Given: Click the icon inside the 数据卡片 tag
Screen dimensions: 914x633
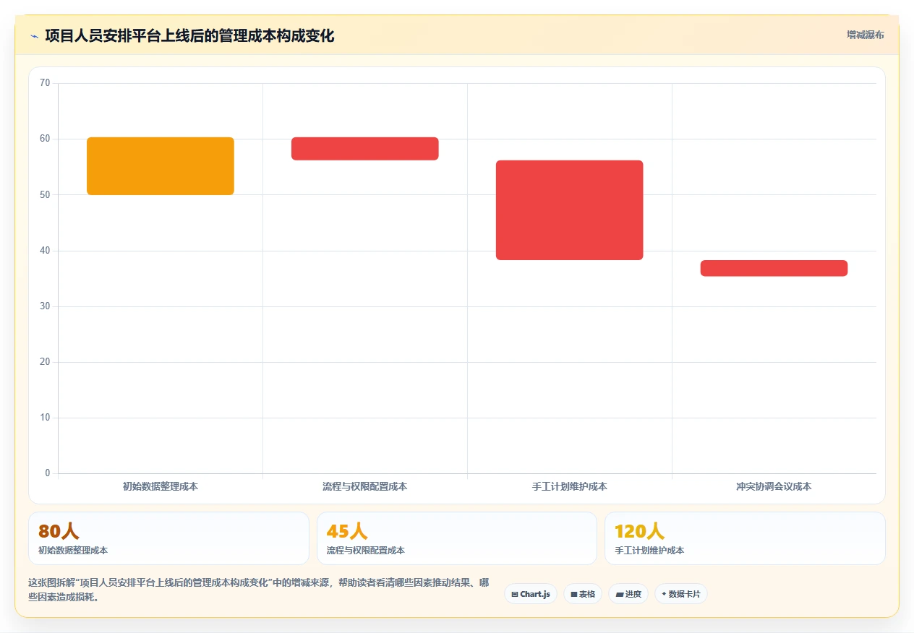Looking at the screenshot, I should (x=664, y=594).
